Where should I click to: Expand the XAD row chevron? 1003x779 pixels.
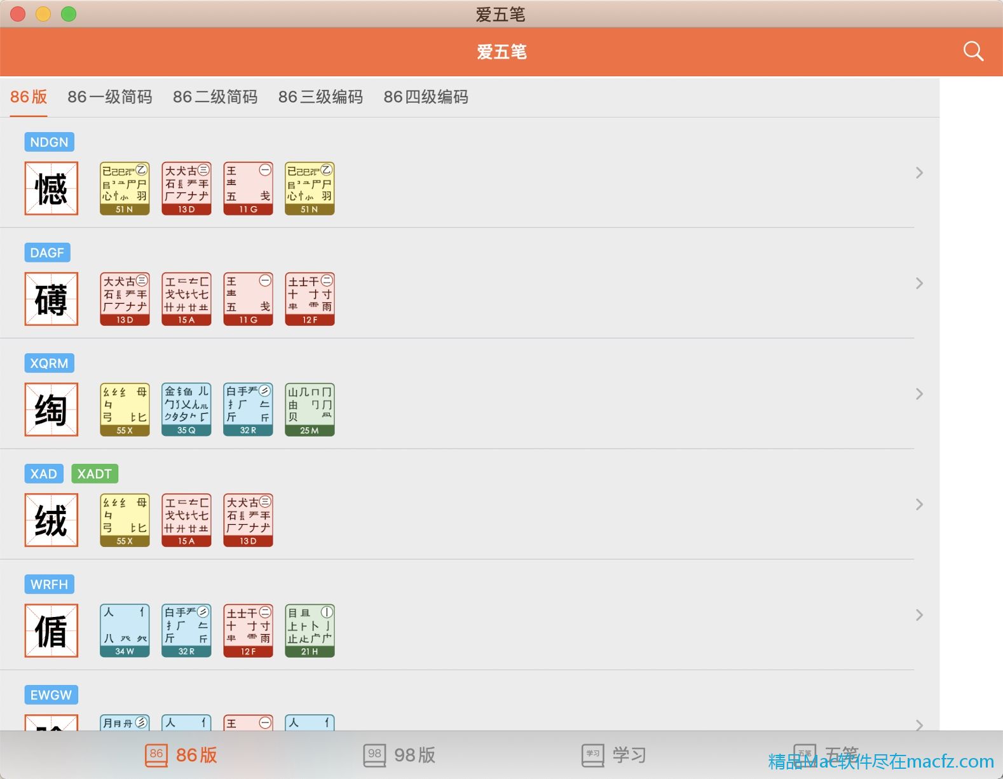click(919, 504)
